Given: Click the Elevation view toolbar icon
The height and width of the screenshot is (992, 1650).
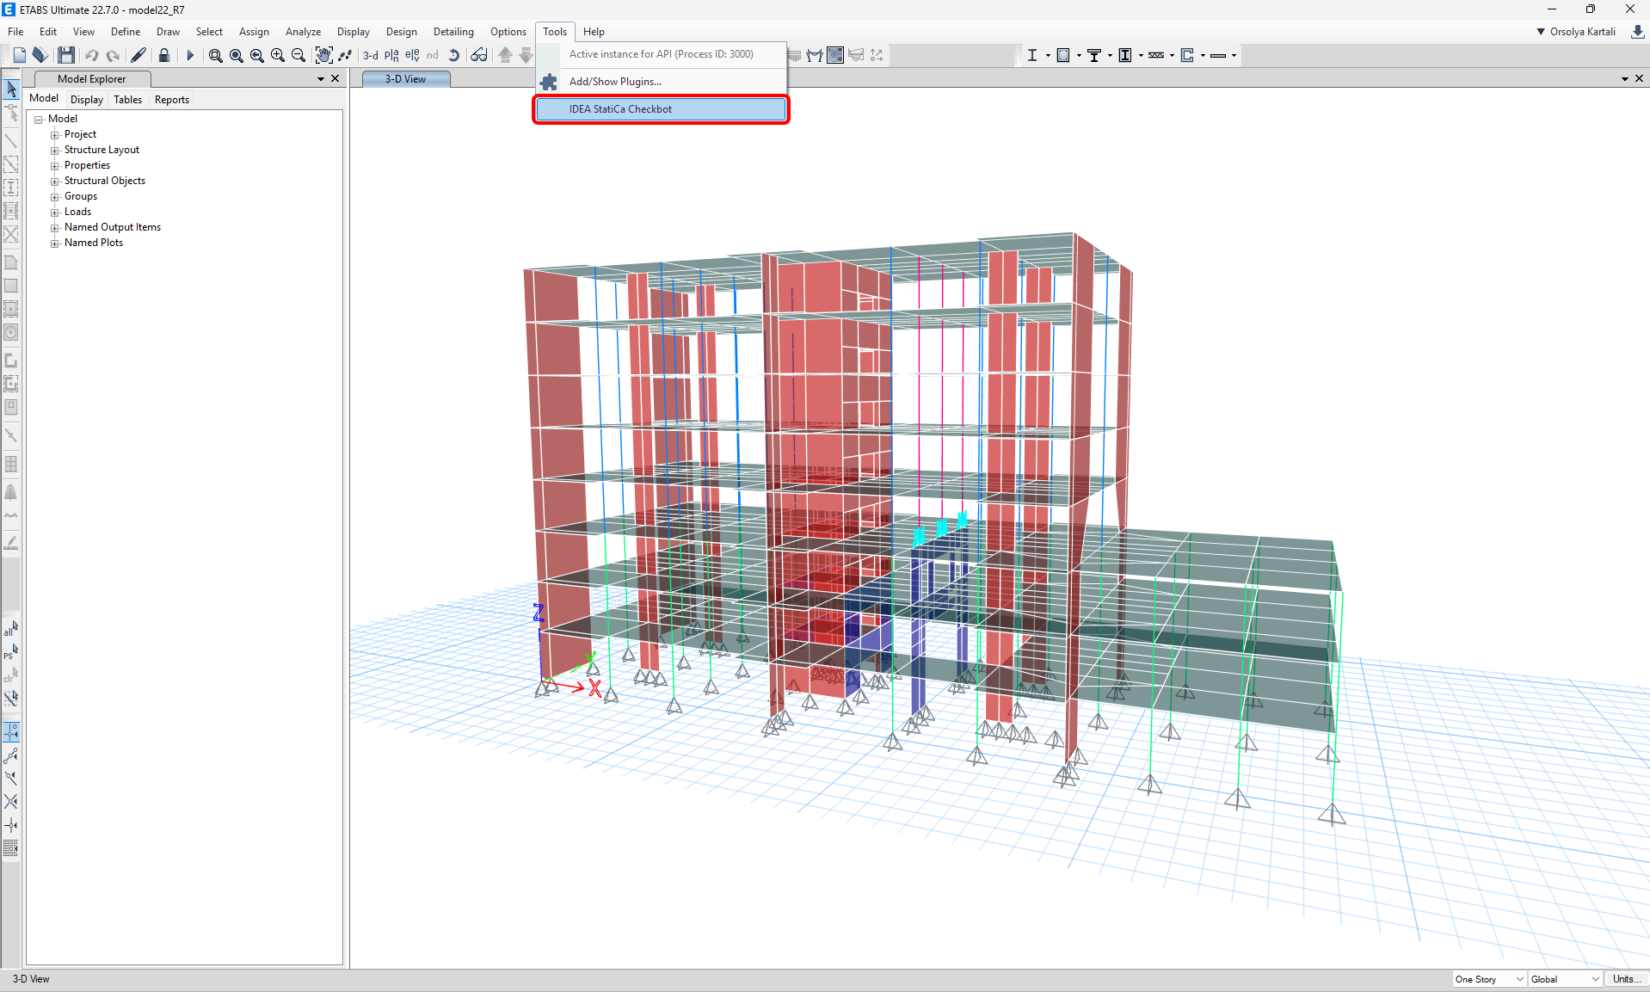Looking at the screenshot, I should click(x=412, y=55).
